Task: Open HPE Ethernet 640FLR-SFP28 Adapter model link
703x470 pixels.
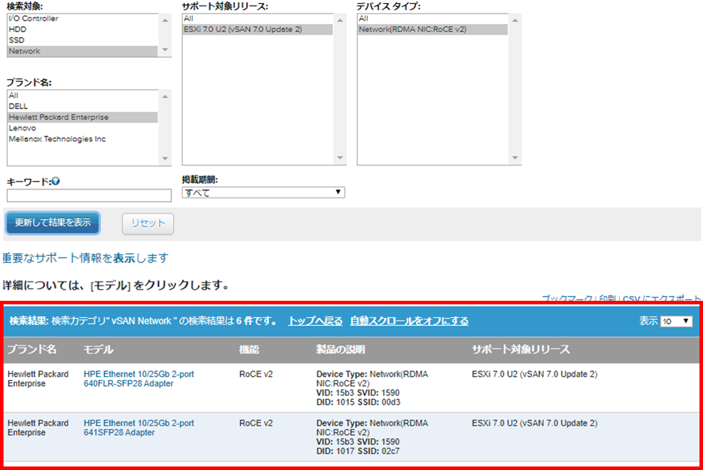Action: pyautogui.click(x=139, y=379)
